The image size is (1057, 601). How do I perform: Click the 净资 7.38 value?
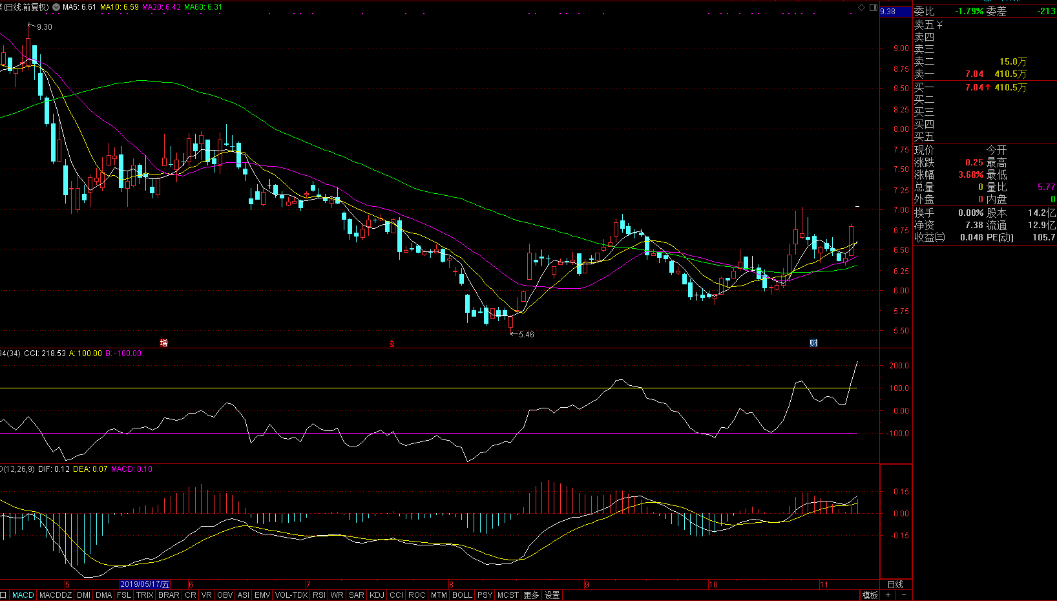974,225
